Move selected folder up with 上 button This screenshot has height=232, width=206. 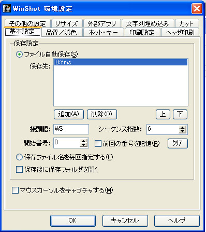pyautogui.click(x=163, y=114)
